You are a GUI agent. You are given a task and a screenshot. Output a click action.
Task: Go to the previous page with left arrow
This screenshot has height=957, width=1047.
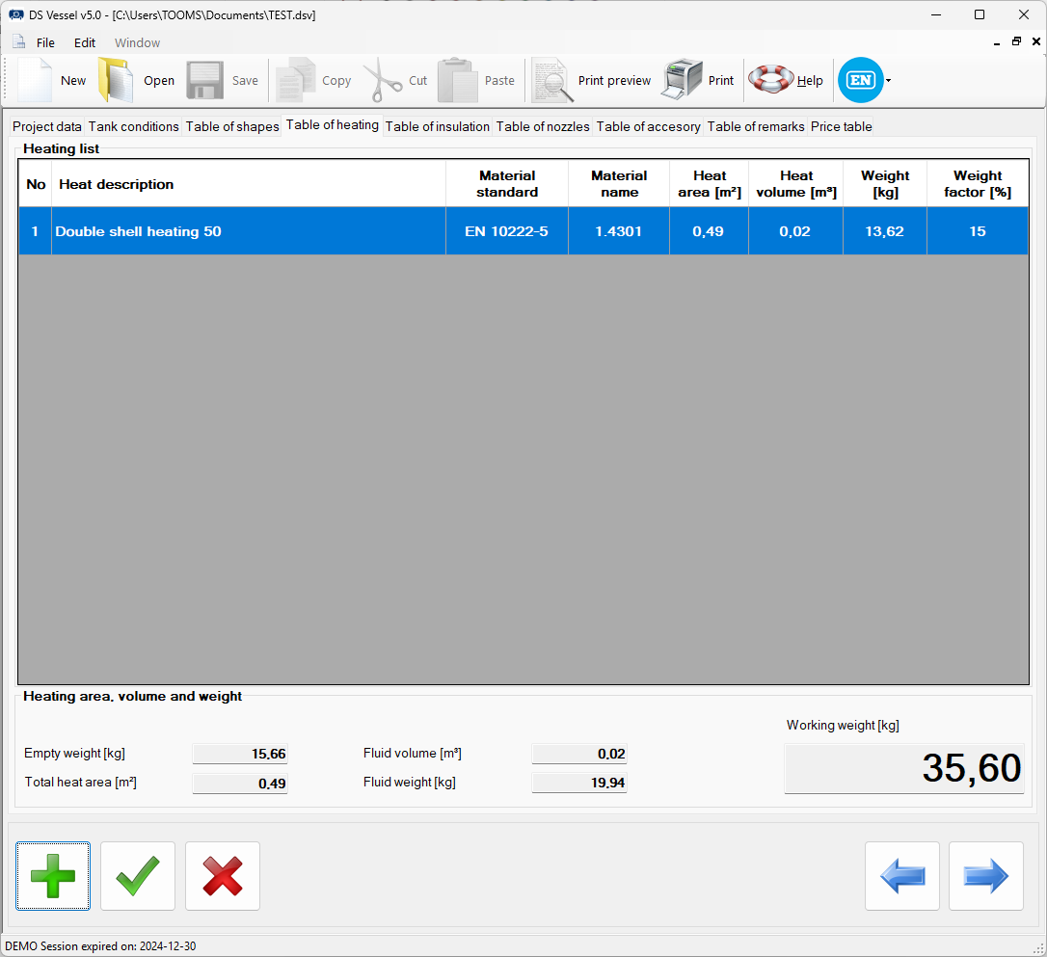(902, 876)
